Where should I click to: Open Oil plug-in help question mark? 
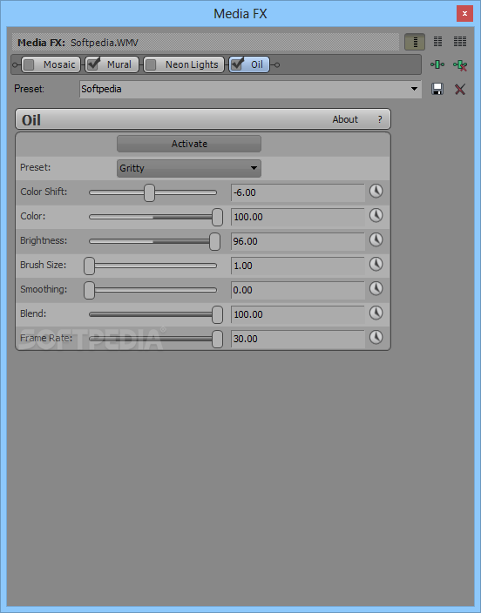[x=380, y=119]
